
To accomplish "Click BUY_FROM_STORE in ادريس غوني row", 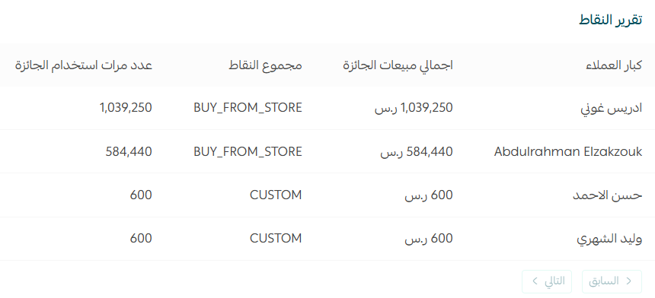I will [x=248, y=108].
